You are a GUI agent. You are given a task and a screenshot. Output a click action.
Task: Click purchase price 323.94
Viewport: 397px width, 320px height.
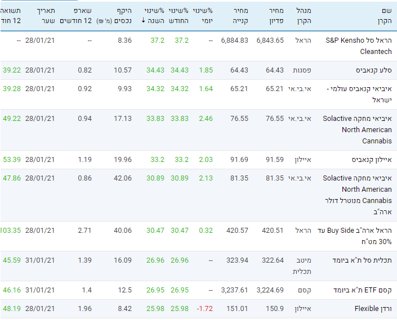238,260
